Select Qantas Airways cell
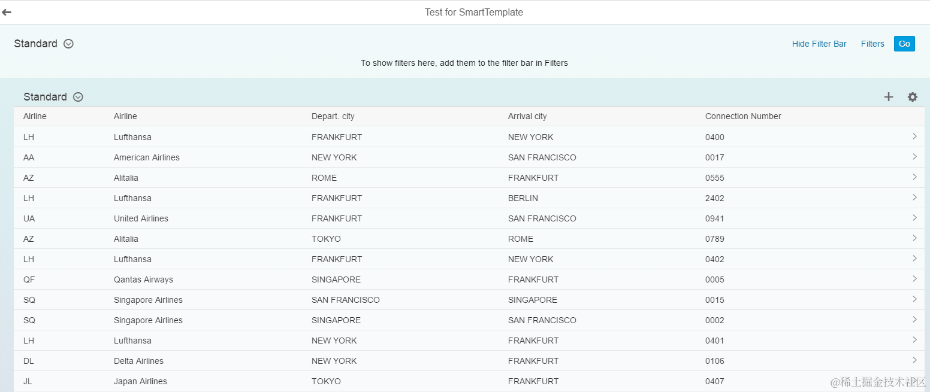This screenshot has height=392, width=930. coord(143,279)
